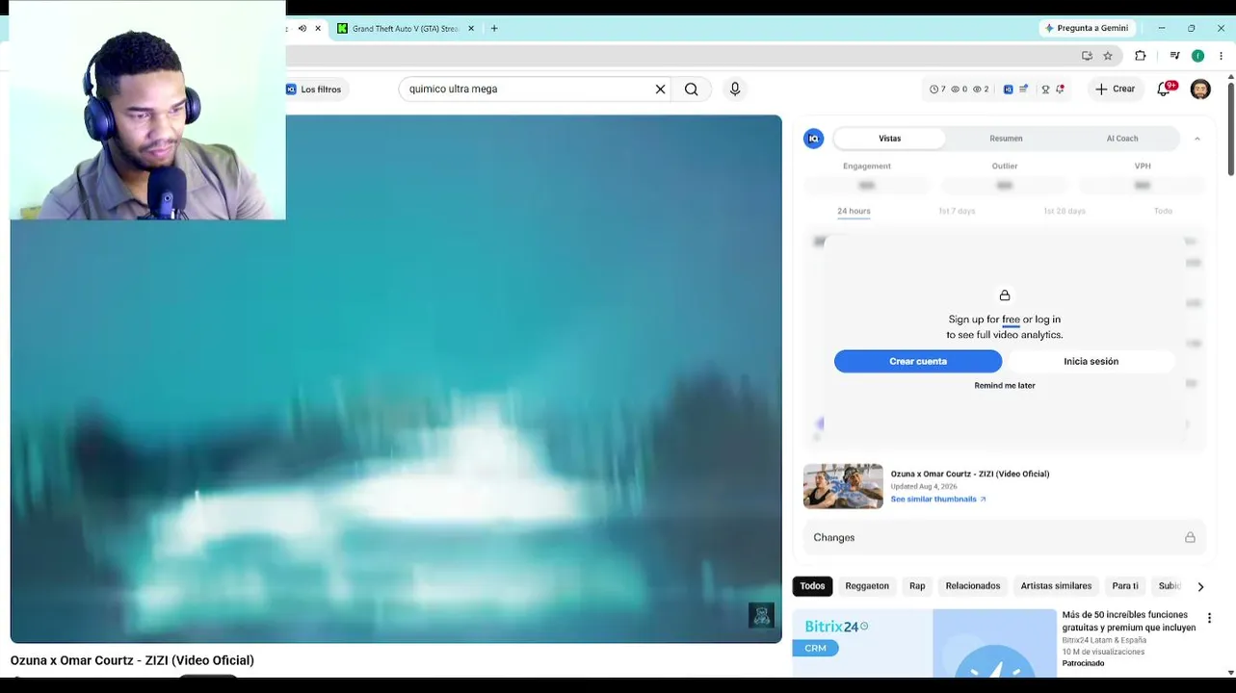1236x693 pixels.
Task: Click the video title Ozuna x Omar Courtz - ZIZI below player
Action: [132, 660]
